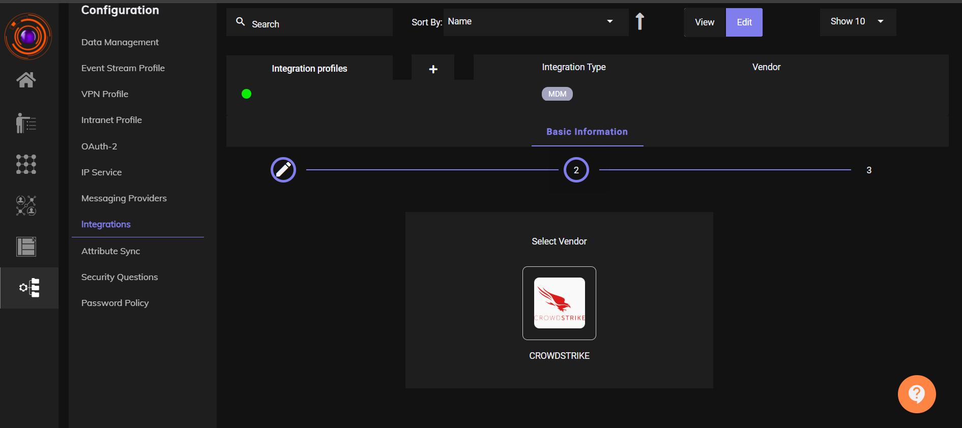
Task: Open Attribute Sync menu item
Action: click(110, 251)
